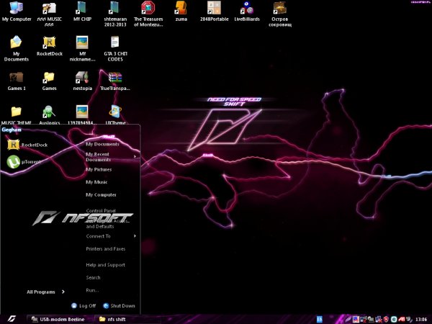Launch nestopia emulator icon
Screen dimensions: 432x324
click(x=82, y=81)
